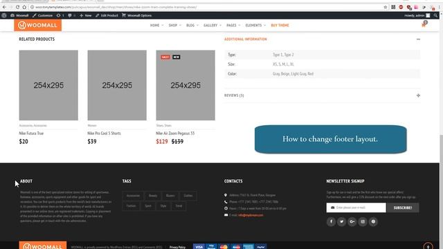Viewport: 443px width, 249px height.
Task: Click the Woomall logo in the header
Action: [38, 25]
